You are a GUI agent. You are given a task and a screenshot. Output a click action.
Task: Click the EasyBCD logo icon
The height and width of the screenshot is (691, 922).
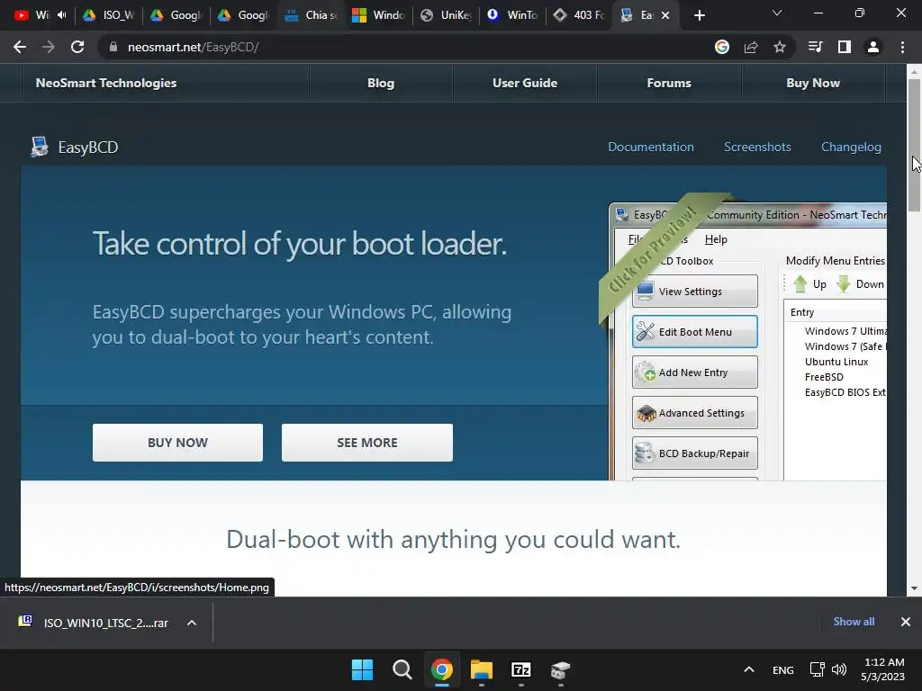click(40, 147)
